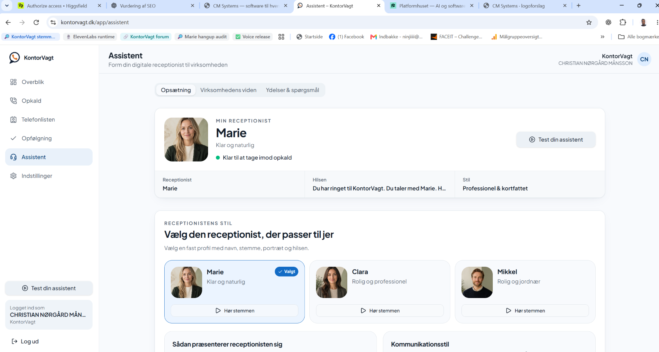659x352 pixels.
Task: Expand hidden bookmarks chevron
Action: (x=602, y=37)
